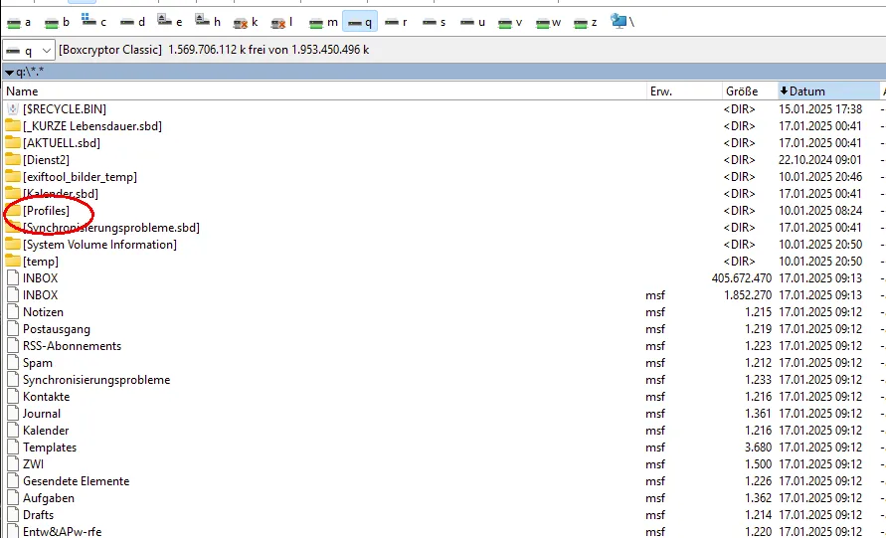Image resolution: width=886 pixels, height=538 pixels.
Task: Select the [exiftool_bilder_temp] folder
Action: tap(80, 177)
